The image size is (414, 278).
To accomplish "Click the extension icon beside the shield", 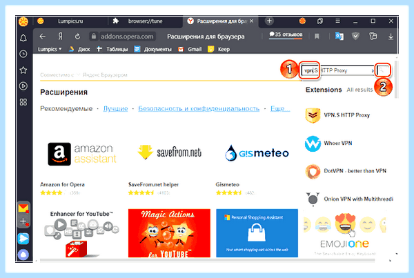I will pyautogui.click(x=373, y=36).
